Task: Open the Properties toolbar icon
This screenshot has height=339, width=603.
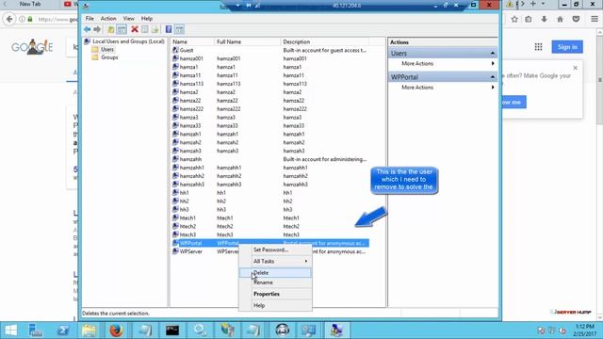Action: coord(145,29)
